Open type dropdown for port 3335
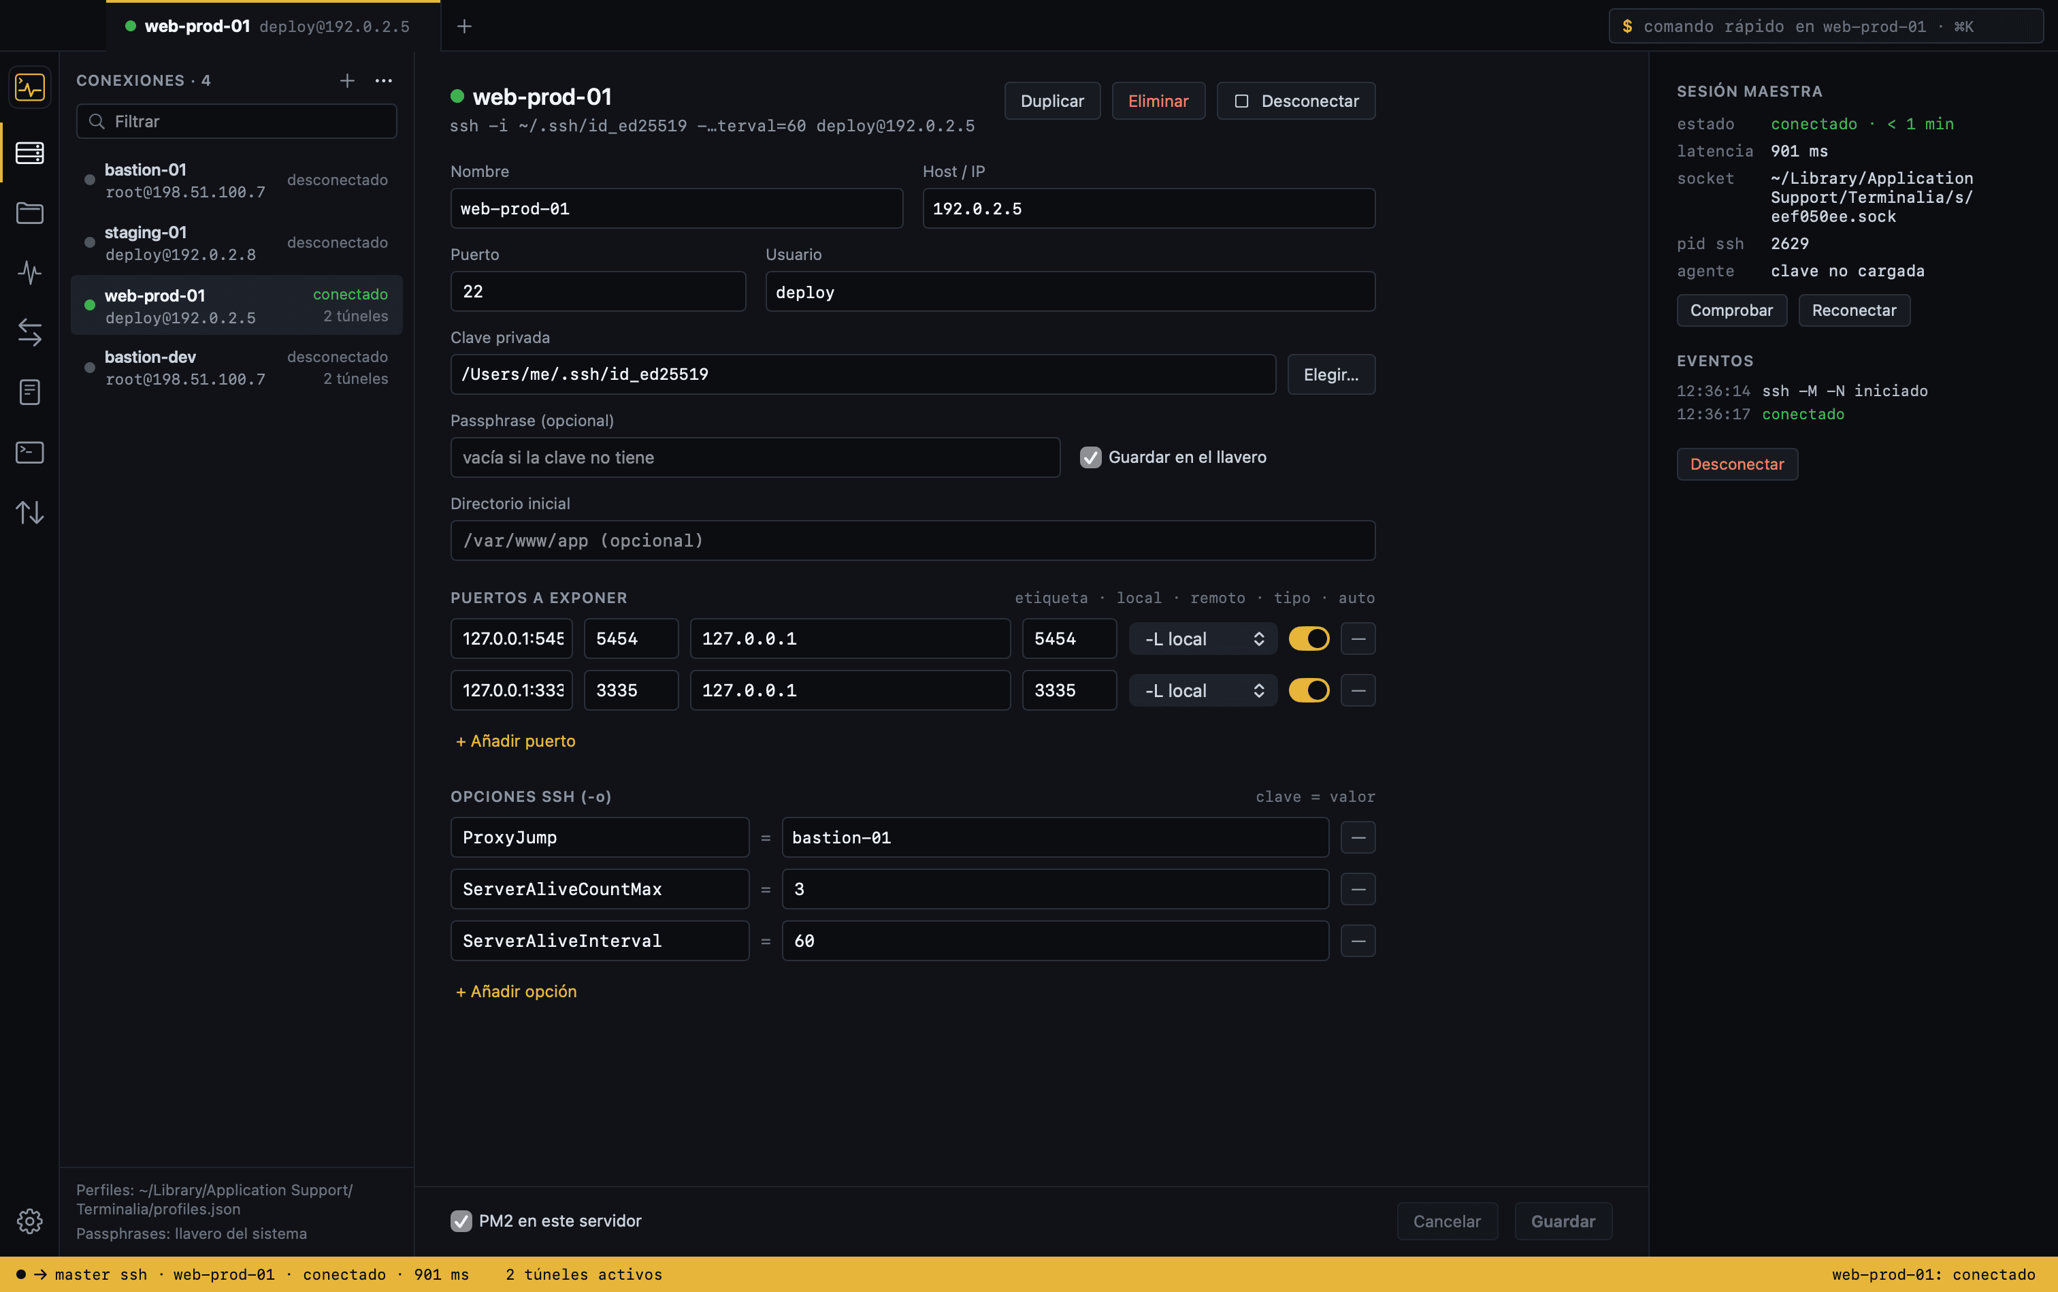This screenshot has height=1292, width=2058. 1203,690
